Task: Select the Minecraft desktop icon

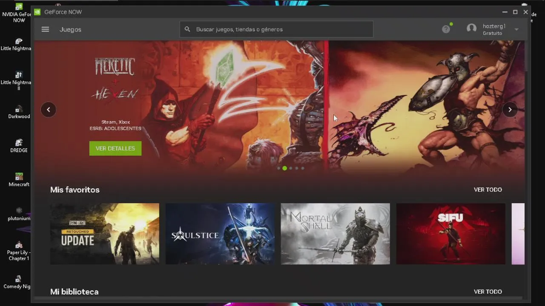Action: (x=19, y=180)
